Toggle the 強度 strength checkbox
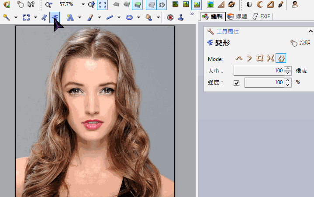314x197 pixels. 237,82
